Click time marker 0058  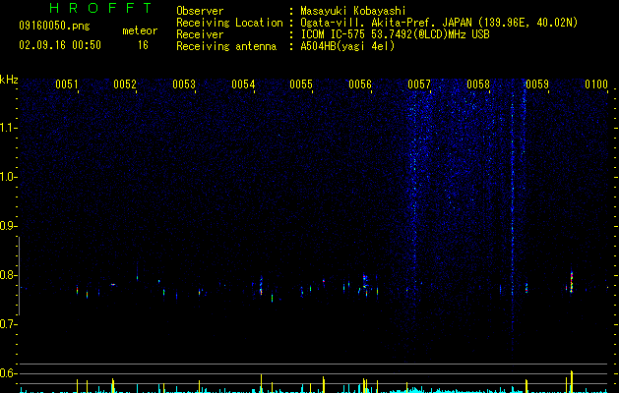point(477,84)
